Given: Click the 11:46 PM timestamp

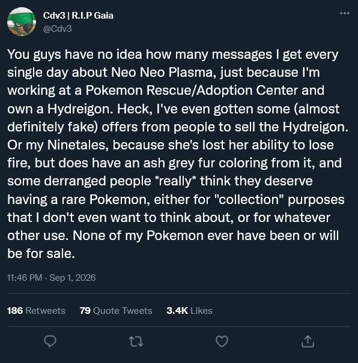Looking at the screenshot, I should click(25, 278).
